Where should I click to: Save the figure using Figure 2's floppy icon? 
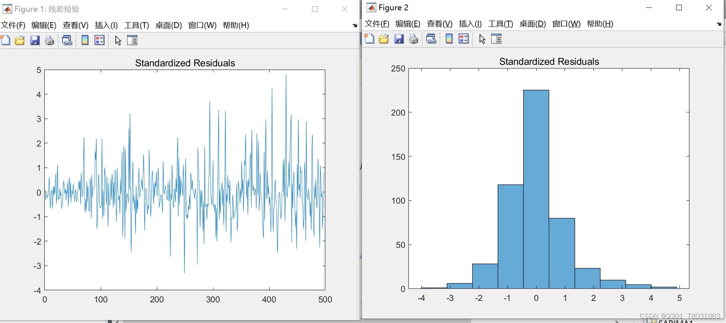399,39
